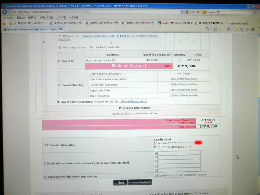This screenshot has width=260, height=195.
Task: Expand the 本日のおすすめアドオン dropdown arrow
Action: tap(227, 23)
